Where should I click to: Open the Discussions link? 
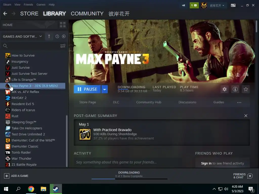coord(187,102)
